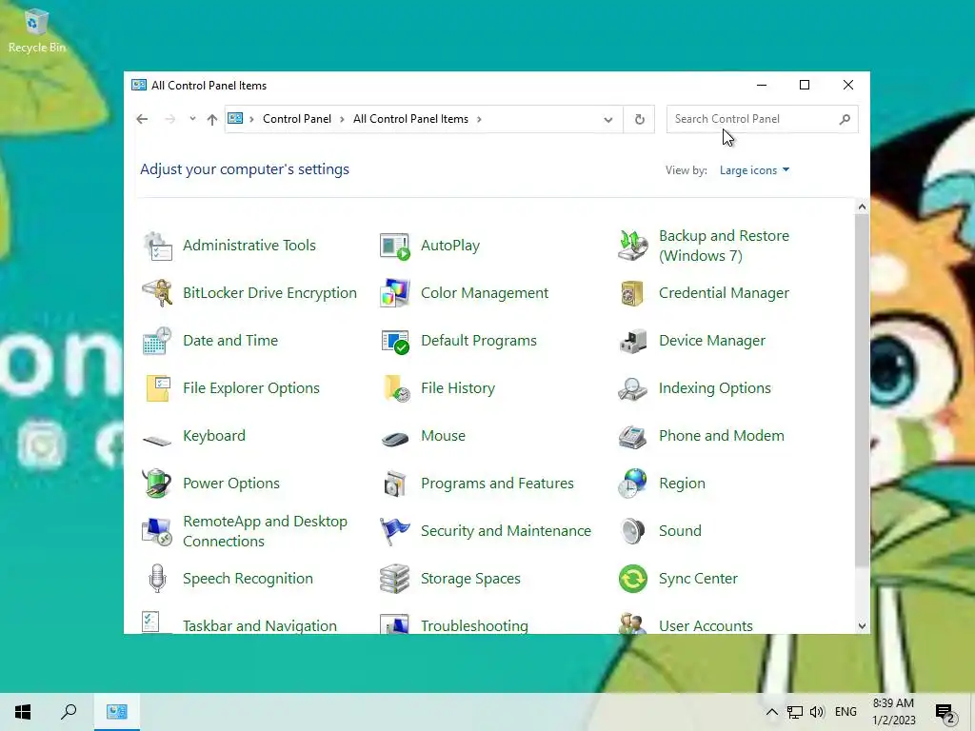Open the Default Programs icon
This screenshot has height=731, width=975.
[x=395, y=341]
